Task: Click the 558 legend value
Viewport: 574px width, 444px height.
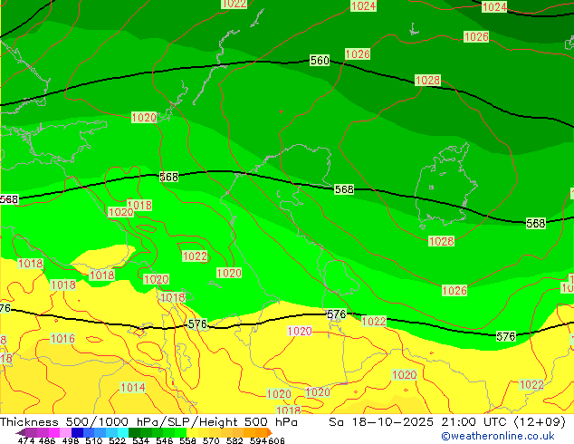Action: [x=187, y=440]
